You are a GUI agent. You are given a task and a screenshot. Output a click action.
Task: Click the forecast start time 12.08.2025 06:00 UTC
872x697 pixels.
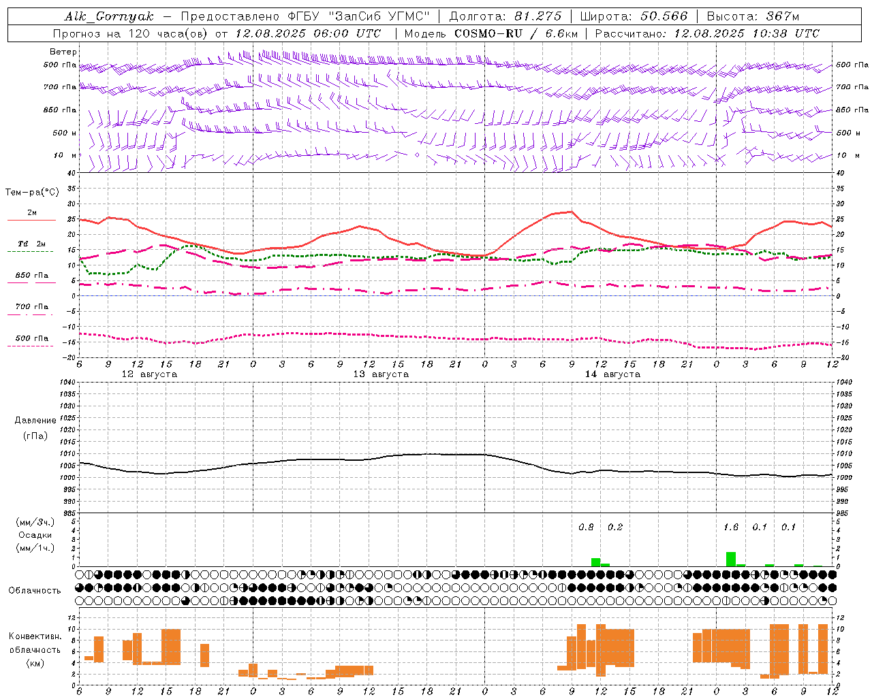[x=308, y=33]
